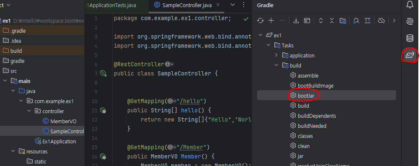420x166 pixels.
Task: Toggle select opened file option in Gradle toolbar
Action: 367,21
